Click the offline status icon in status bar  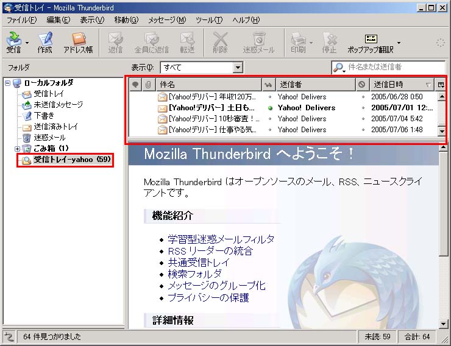pyautogui.click(x=9, y=336)
